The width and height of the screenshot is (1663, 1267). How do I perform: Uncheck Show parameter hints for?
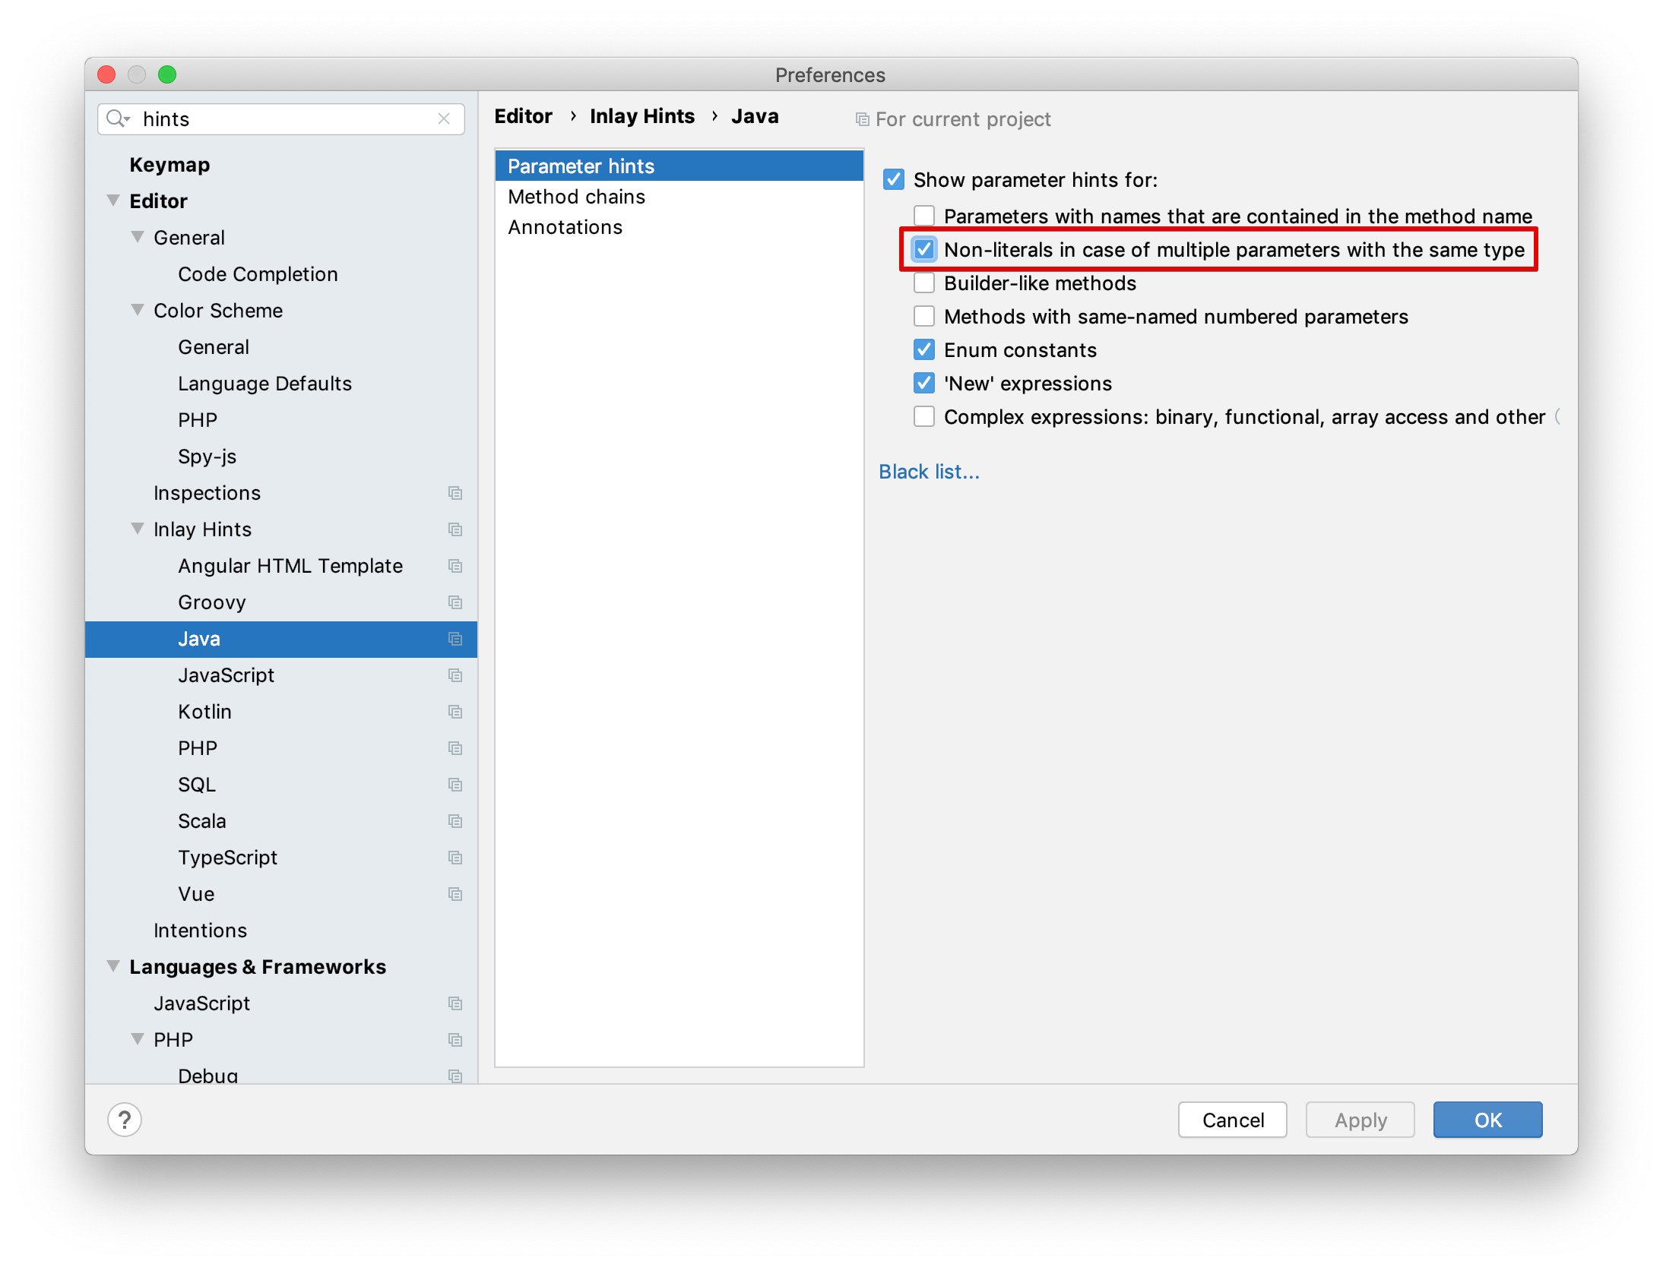(894, 180)
